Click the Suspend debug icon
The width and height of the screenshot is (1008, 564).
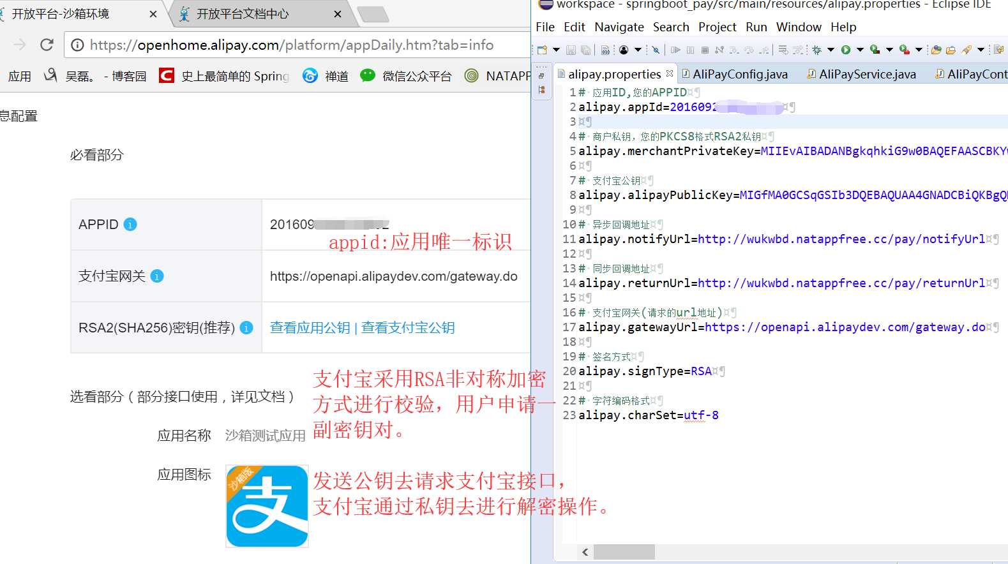(690, 50)
